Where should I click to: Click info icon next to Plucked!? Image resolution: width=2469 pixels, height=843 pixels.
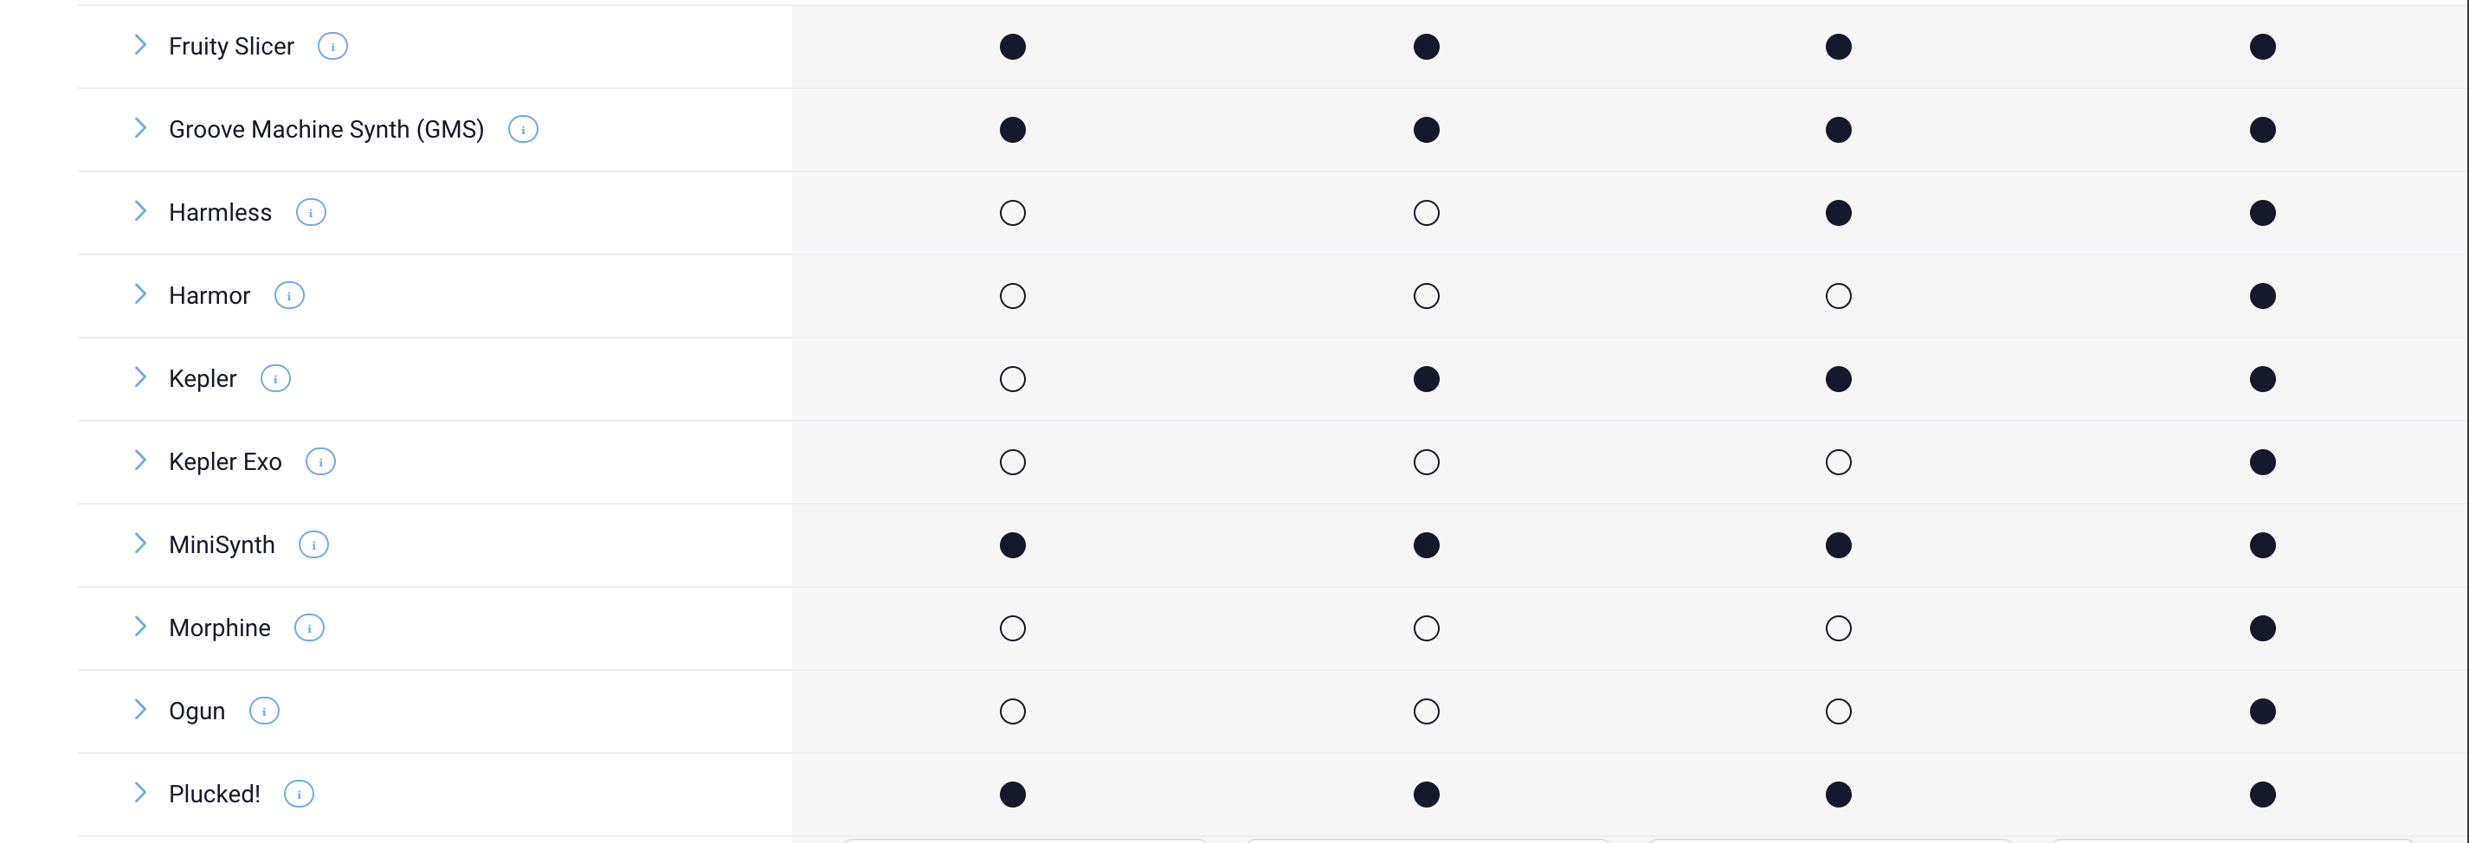pyautogui.click(x=299, y=795)
